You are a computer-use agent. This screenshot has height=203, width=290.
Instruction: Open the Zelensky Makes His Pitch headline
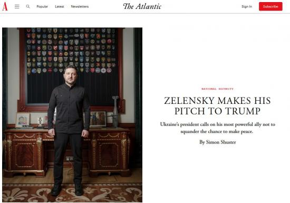click(x=217, y=106)
